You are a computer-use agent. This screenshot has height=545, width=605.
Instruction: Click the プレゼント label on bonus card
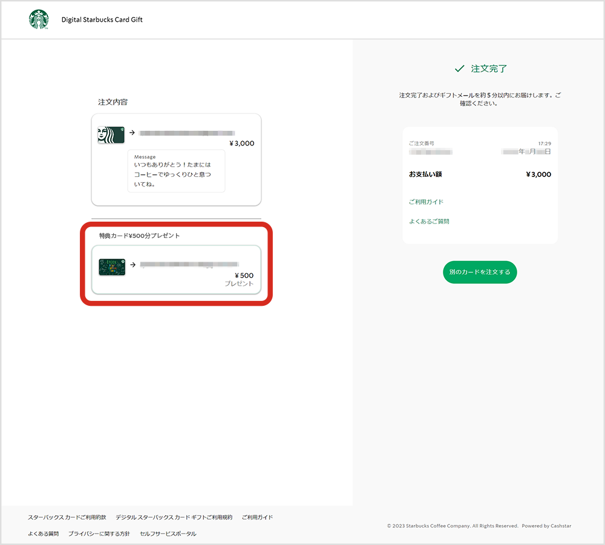[x=239, y=284]
